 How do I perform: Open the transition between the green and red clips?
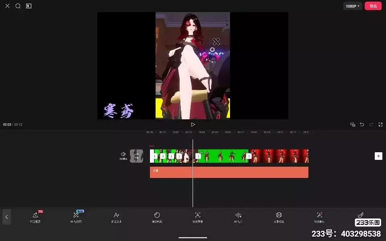click(x=249, y=156)
